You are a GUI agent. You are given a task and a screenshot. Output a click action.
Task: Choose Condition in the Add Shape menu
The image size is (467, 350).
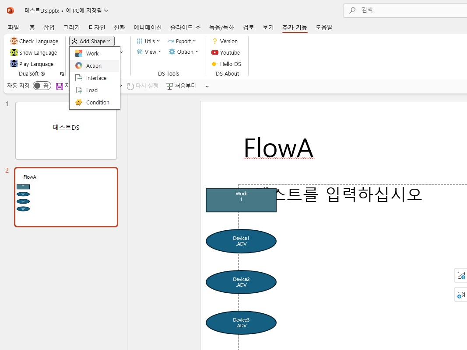point(97,102)
